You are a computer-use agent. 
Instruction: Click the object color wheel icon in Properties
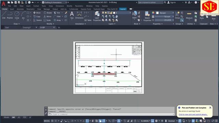point(153,13)
